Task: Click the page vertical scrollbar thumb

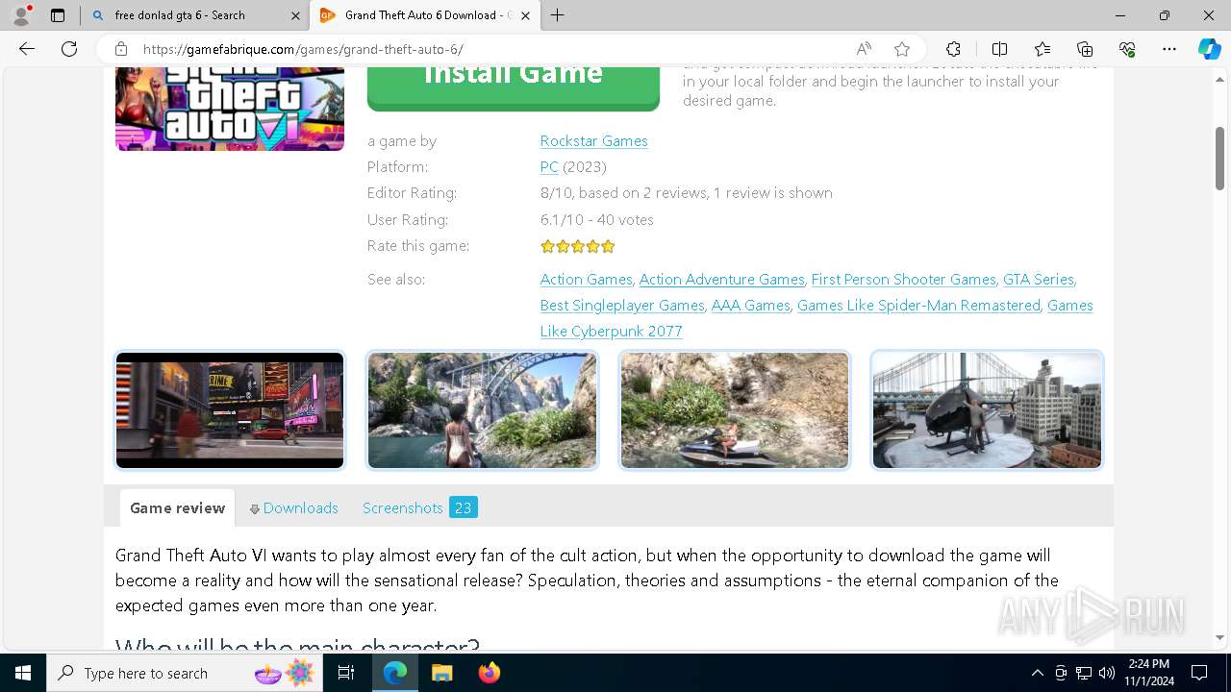Action: pos(1219,159)
